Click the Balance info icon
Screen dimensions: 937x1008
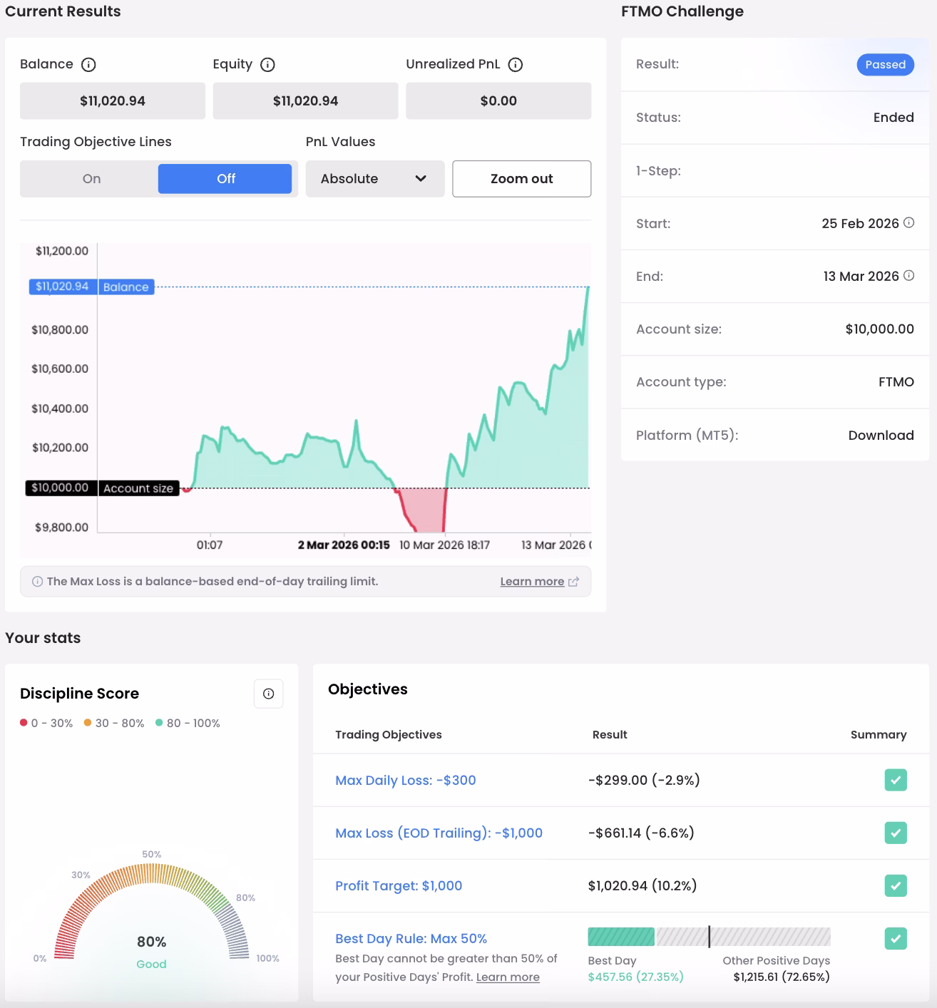(x=88, y=65)
